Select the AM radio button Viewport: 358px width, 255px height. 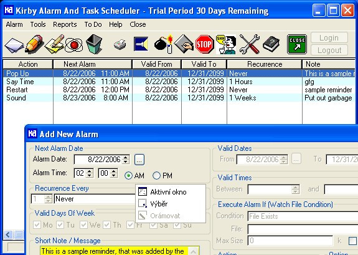tap(128, 176)
